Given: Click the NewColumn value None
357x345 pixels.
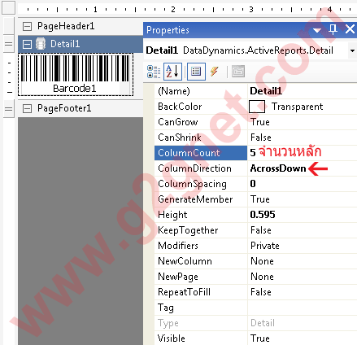Looking at the screenshot, I should coord(262,261).
